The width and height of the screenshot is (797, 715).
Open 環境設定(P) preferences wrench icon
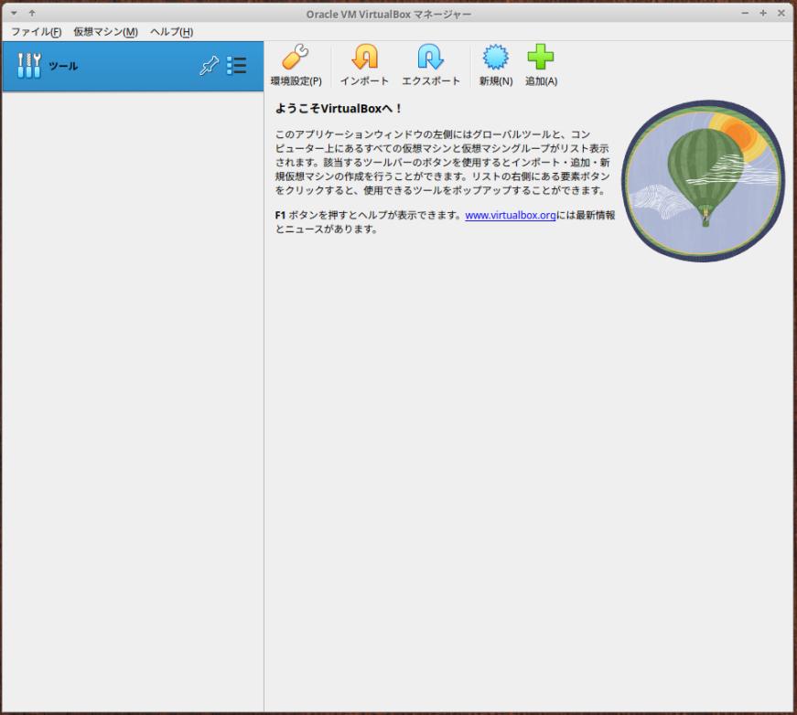pyautogui.click(x=296, y=65)
